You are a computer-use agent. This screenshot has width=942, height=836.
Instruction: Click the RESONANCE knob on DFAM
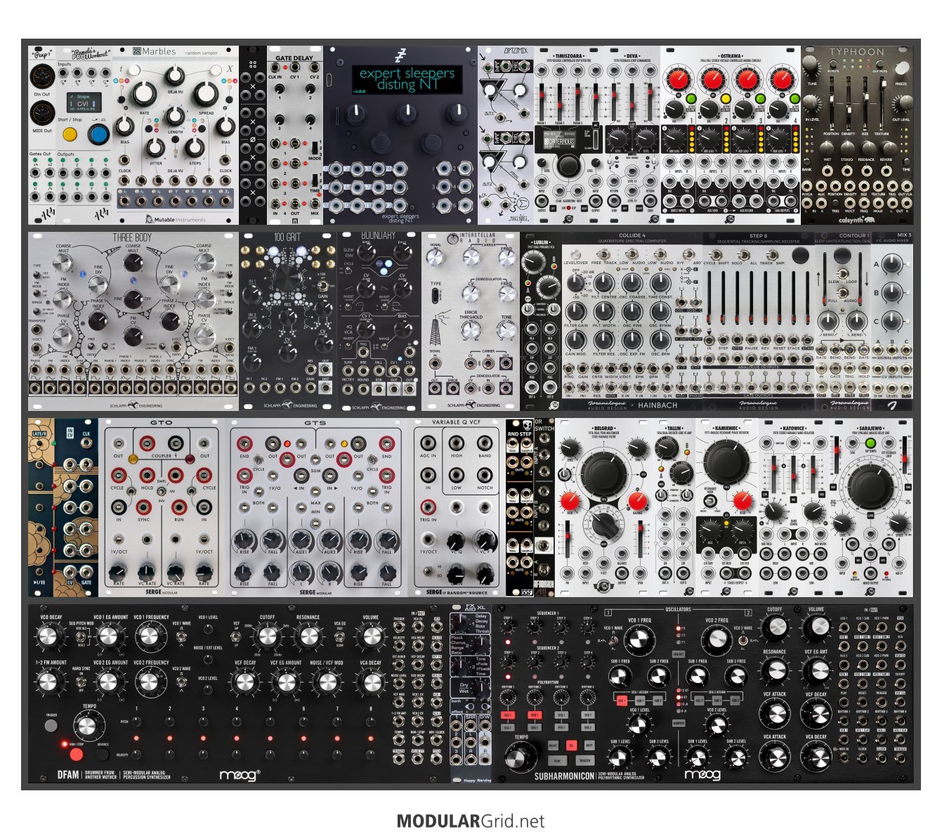pyautogui.click(x=308, y=636)
